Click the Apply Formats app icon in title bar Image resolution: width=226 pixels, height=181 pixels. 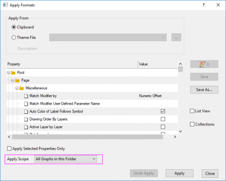point(5,5)
